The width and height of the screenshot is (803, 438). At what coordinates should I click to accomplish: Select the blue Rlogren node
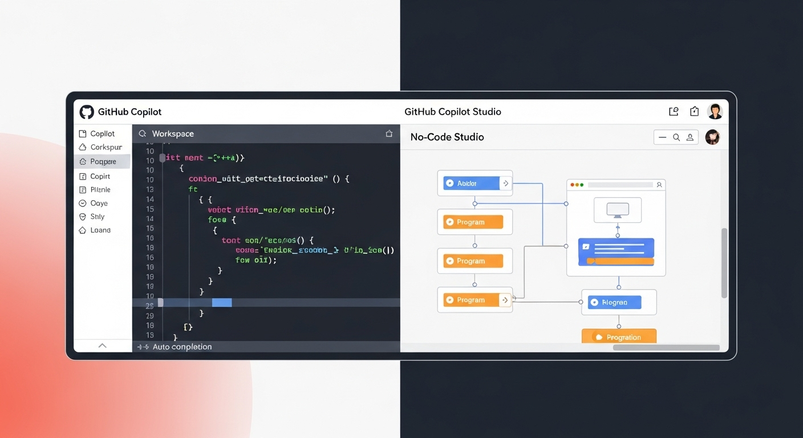[x=614, y=302]
